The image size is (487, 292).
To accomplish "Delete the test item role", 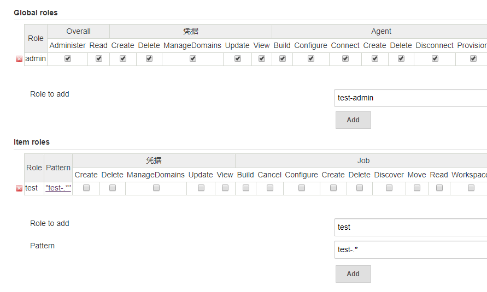I will tap(19, 188).
